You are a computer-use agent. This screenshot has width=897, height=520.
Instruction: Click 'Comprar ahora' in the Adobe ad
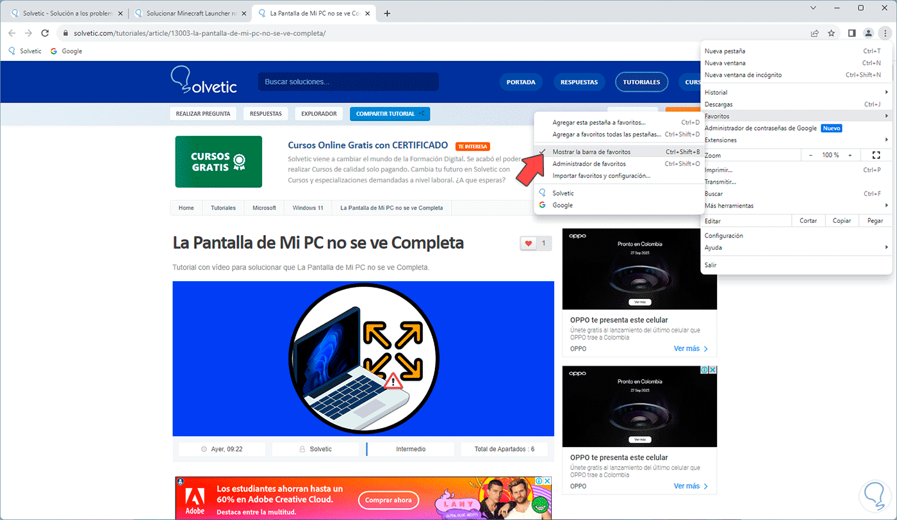tap(389, 500)
